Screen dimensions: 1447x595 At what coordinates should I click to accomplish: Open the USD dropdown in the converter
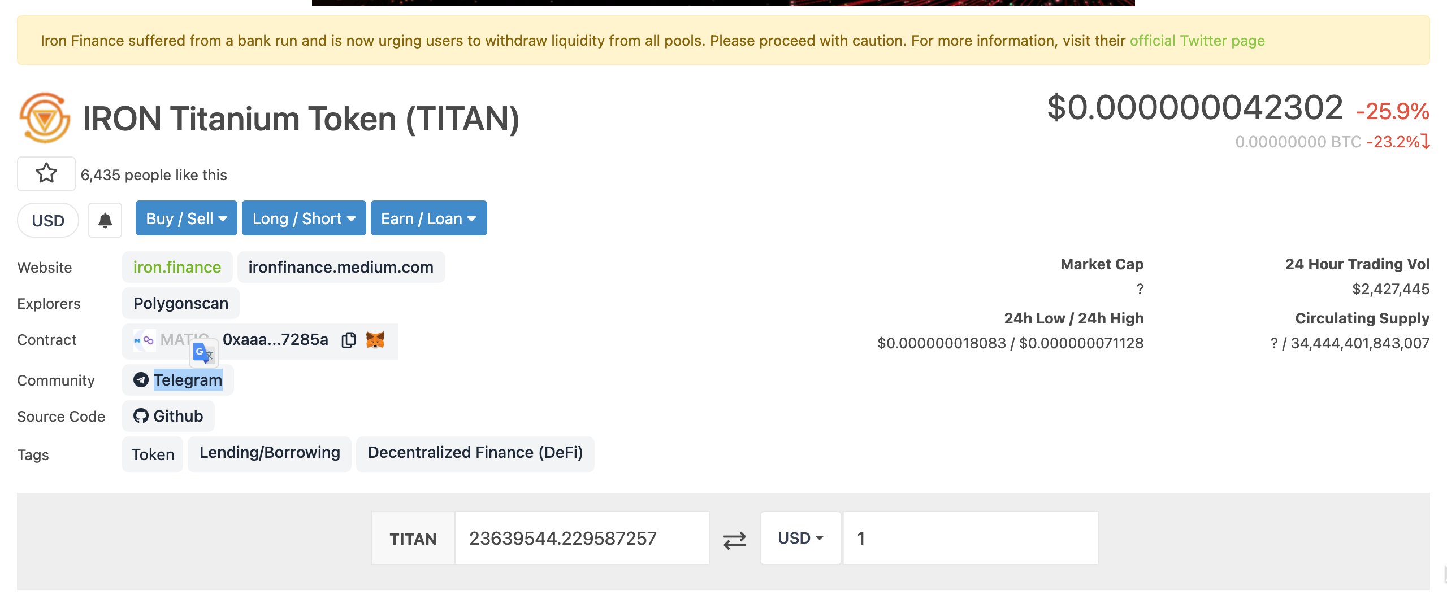pyautogui.click(x=800, y=538)
